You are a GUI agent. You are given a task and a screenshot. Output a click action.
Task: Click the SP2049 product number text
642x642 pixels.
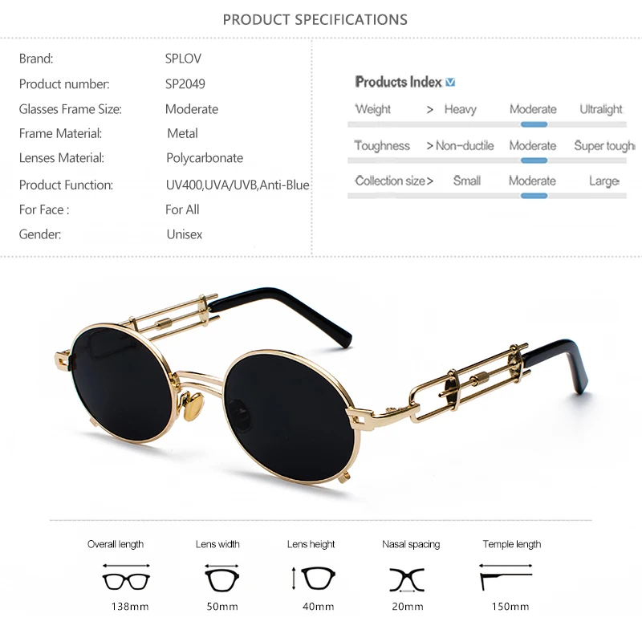pos(185,84)
